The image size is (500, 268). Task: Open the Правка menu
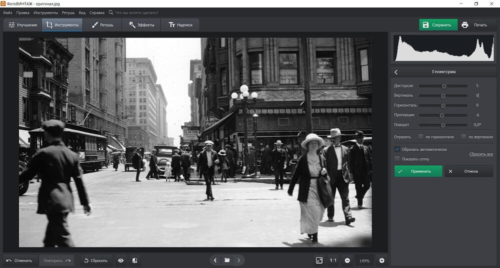22,13
